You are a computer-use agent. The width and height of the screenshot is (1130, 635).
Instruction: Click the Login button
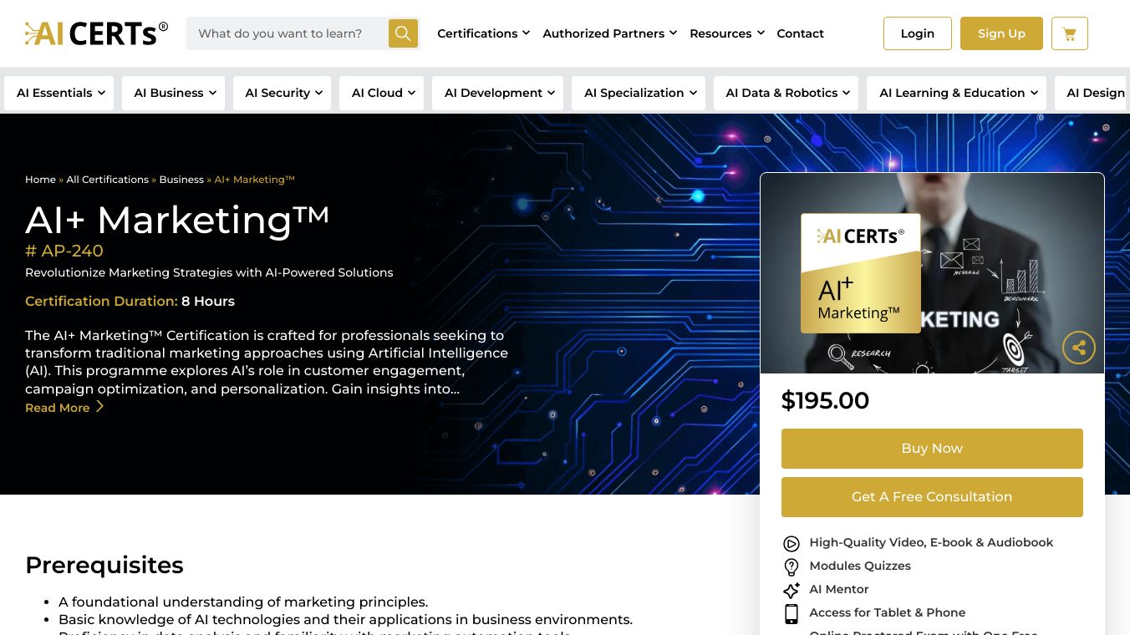[918, 33]
